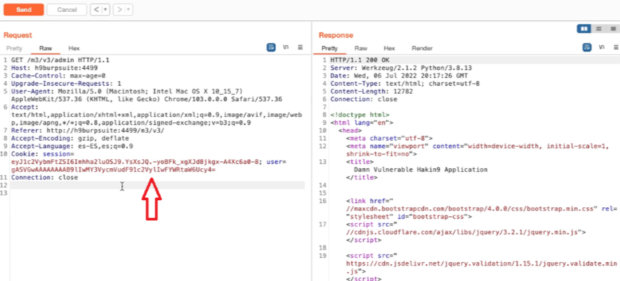Click the Referer header line

point(88,131)
